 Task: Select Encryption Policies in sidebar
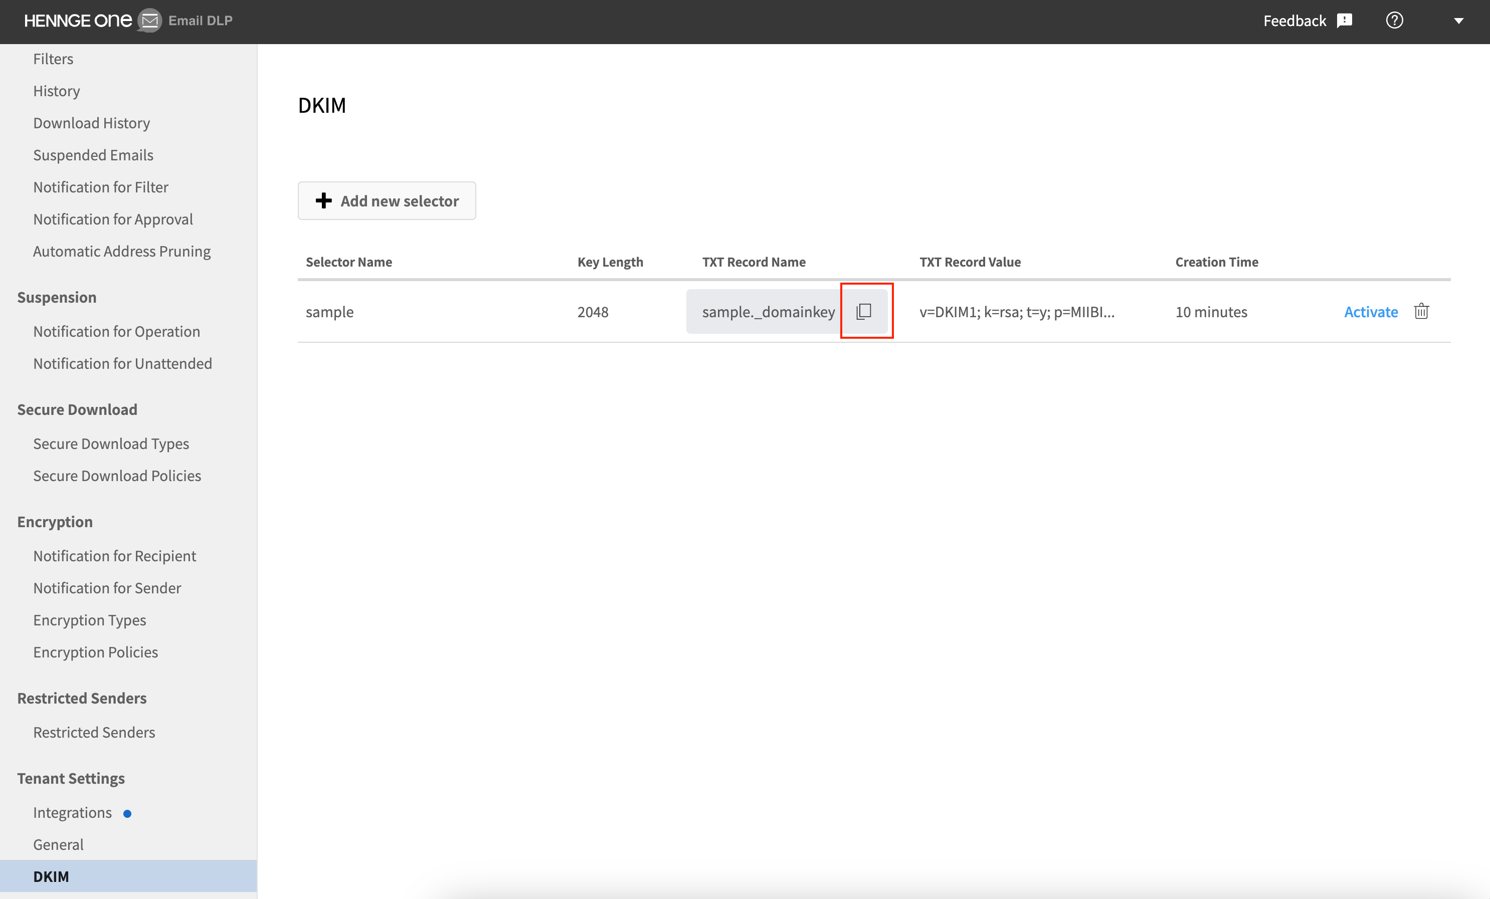96,652
